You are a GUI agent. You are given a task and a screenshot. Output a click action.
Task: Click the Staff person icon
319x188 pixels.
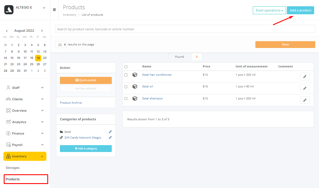(8, 88)
